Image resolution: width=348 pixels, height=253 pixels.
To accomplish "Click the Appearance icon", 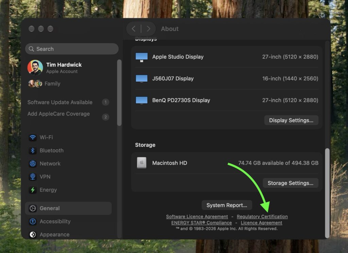I will click(x=33, y=235).
